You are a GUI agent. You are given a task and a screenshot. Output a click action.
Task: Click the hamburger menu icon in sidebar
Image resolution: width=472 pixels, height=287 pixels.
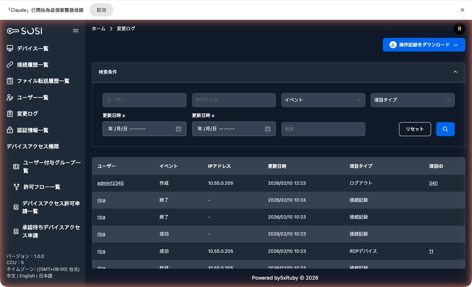point(76,31)
